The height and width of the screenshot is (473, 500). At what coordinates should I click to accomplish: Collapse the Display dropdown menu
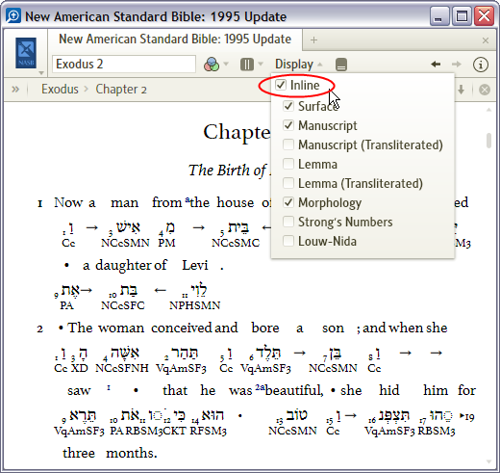point(299,65)
